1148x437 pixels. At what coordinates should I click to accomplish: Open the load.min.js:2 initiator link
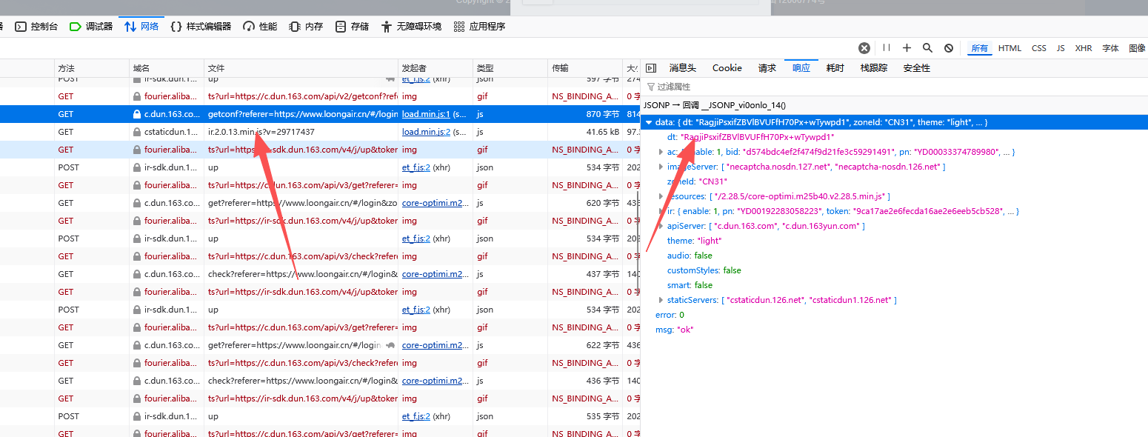426,132
